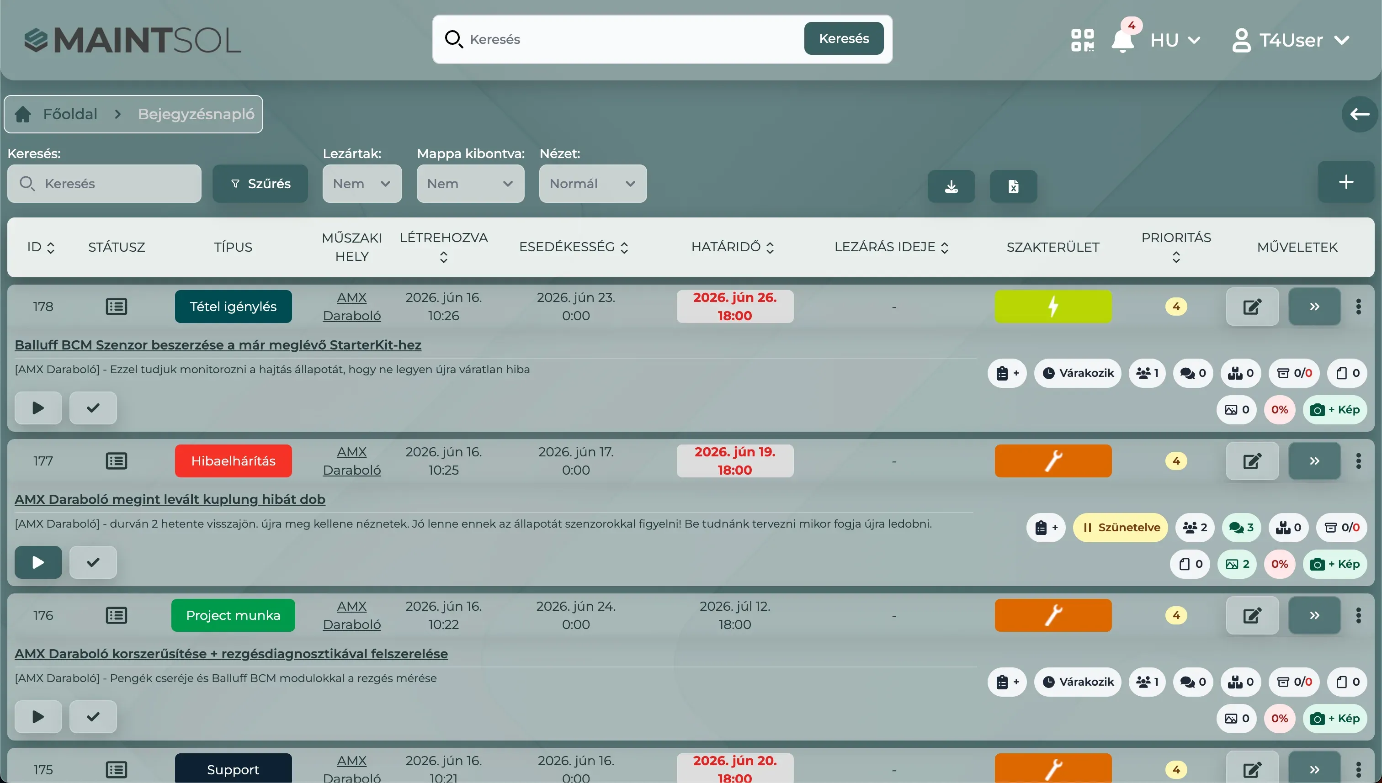Screen dimensions: 1382x783
Task: Add worksheet to Balluff BCM Szenzor entry
Action: (x=1007, y=373)
